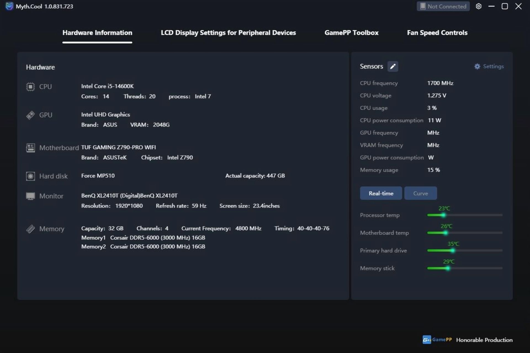Select the Real-time view button
530x353 pixels.
pos(381,193)
